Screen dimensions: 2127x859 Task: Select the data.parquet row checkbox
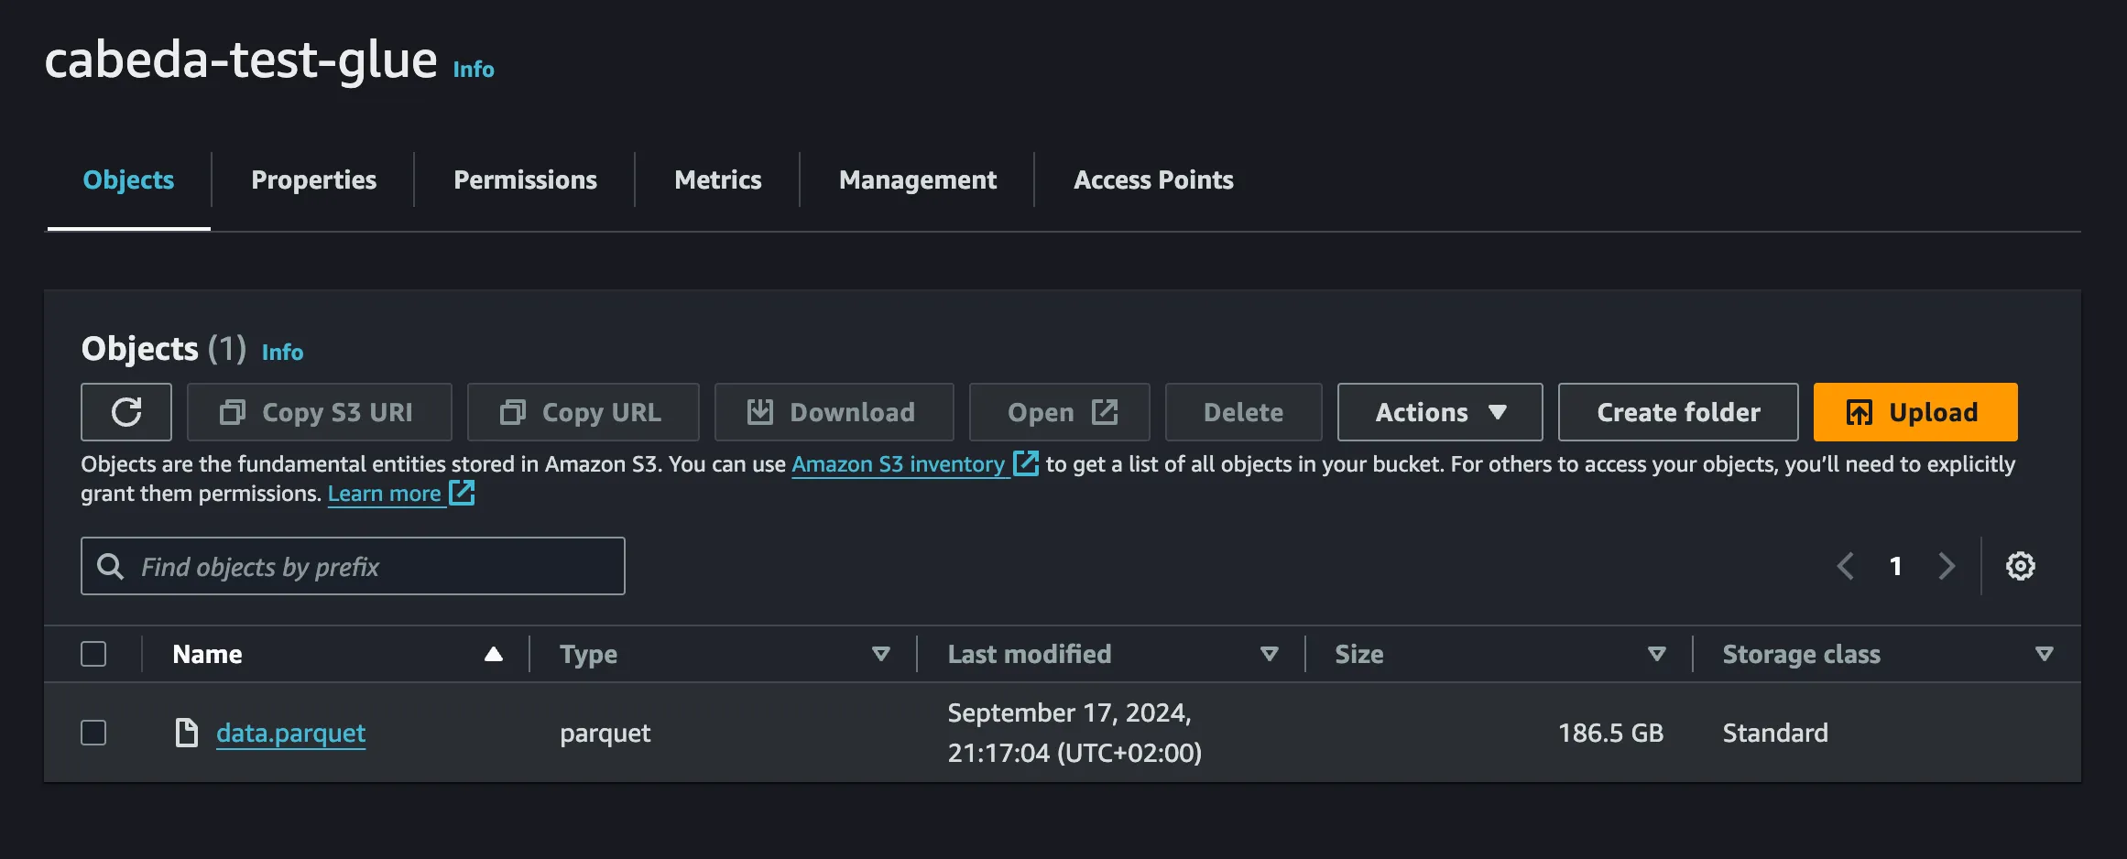tap(93, 733)
